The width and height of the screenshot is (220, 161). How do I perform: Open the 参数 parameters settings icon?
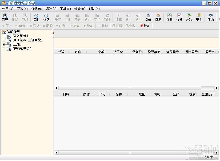(x=169, y=17)
